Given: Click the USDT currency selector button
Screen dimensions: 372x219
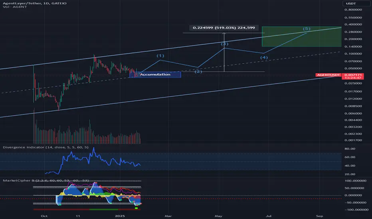Looking at the screenshot, I should click(x=356, y=3).
